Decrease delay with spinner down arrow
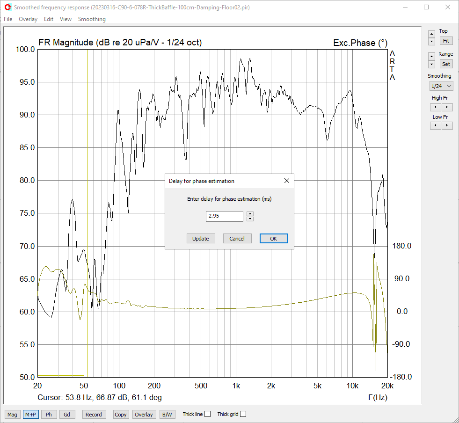This screenshot has width=459, height=423. click(x=250, y=219)
